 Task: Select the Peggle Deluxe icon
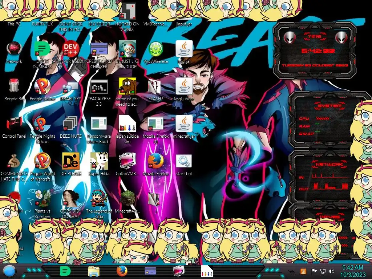[42, 86]
